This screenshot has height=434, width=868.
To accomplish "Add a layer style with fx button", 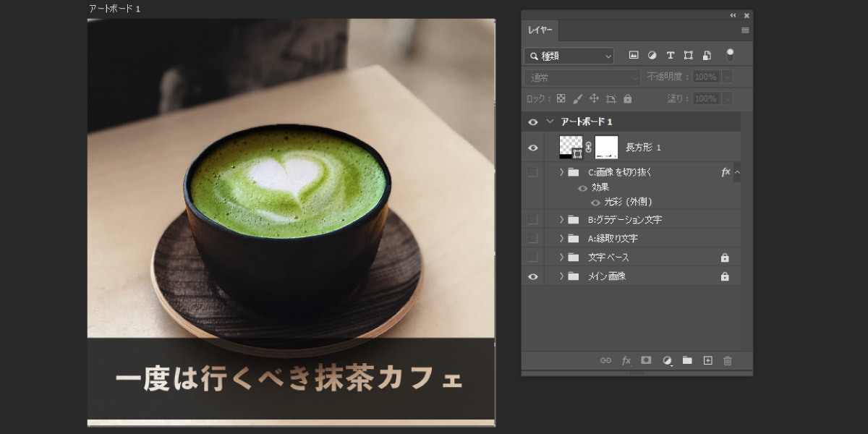I will tap(626, 360).
